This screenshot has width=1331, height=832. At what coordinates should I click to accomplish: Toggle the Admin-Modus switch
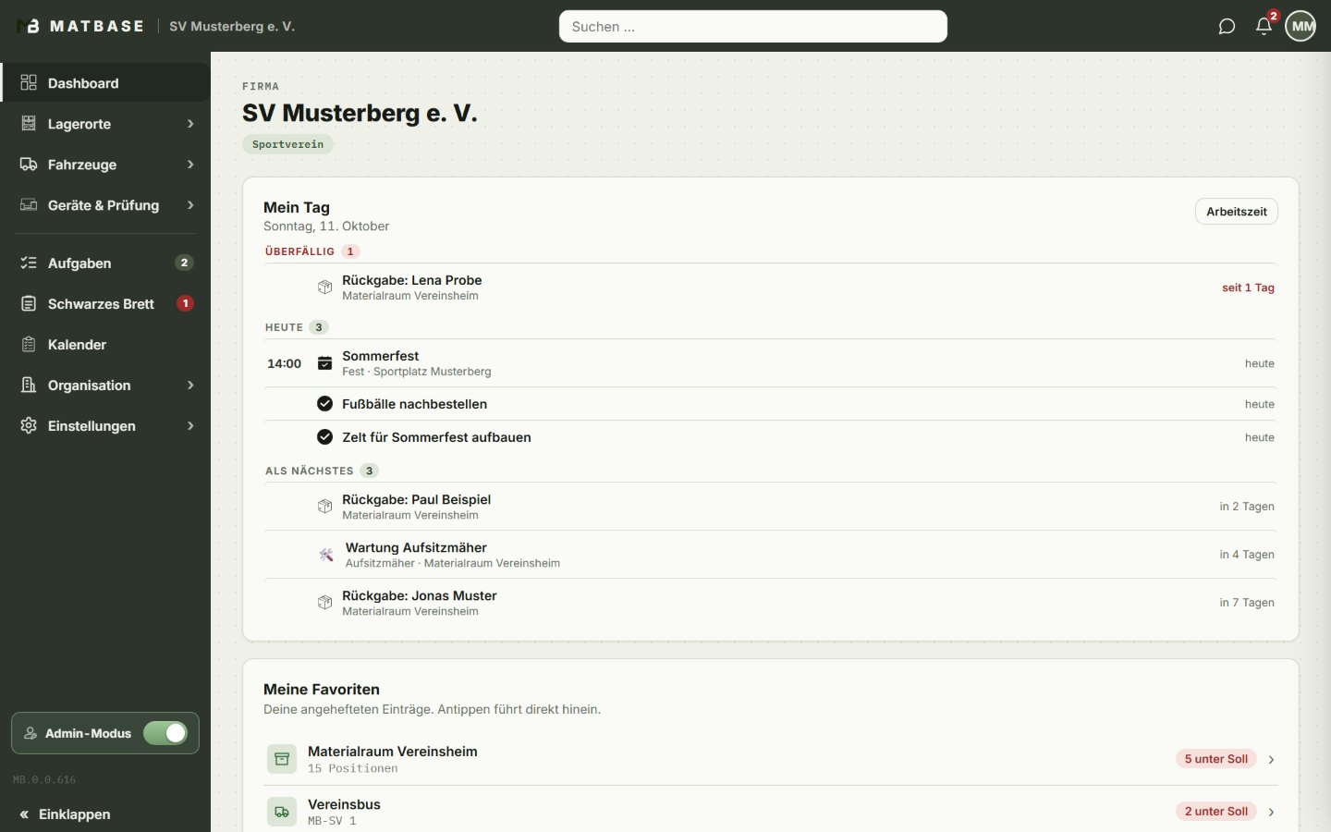click(x=165, y=733)
